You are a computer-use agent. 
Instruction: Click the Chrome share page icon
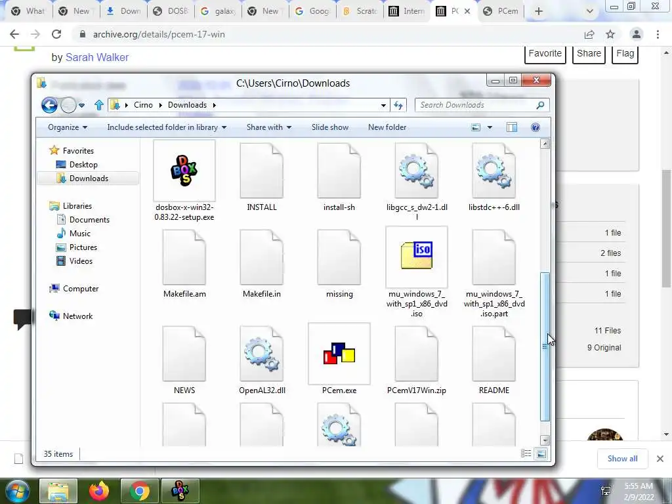(x=589, y=34)
